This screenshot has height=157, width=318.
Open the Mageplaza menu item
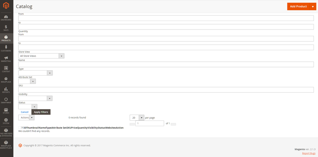[x=6, y=79]
